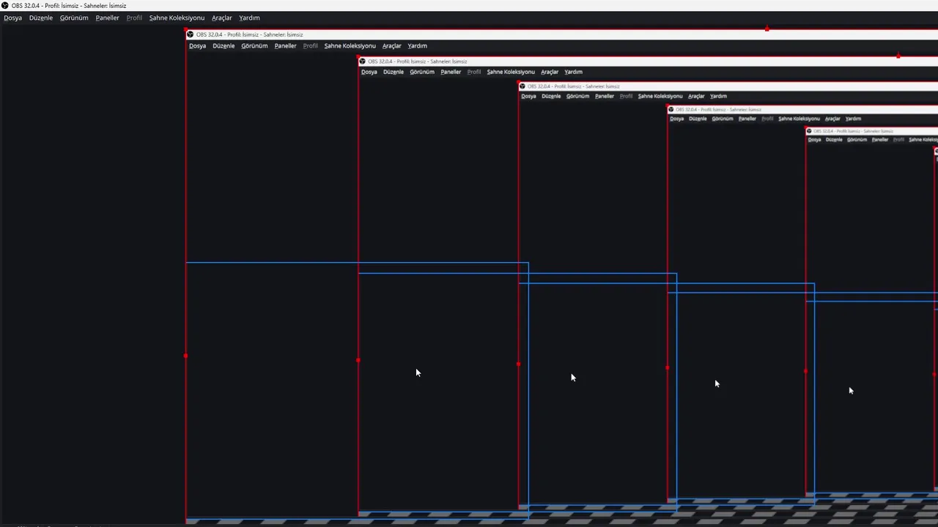Open the Görünüm menu in main menu bar
The width and height of the screenshot is (938, 527).
click(74, 18)
